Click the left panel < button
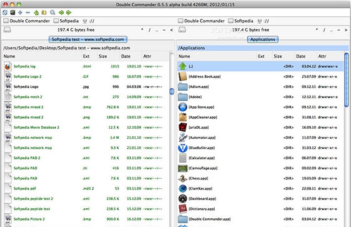Image resolution: width=351 pixels, height=227 pixels. [x=171, y=30]
